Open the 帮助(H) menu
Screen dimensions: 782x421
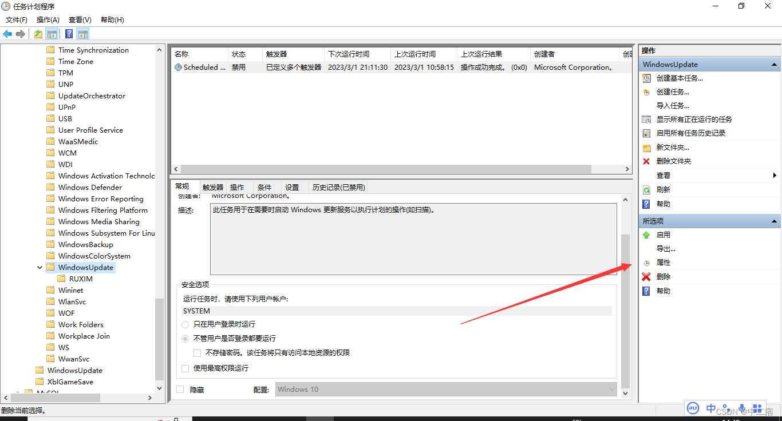pos(112,20)
